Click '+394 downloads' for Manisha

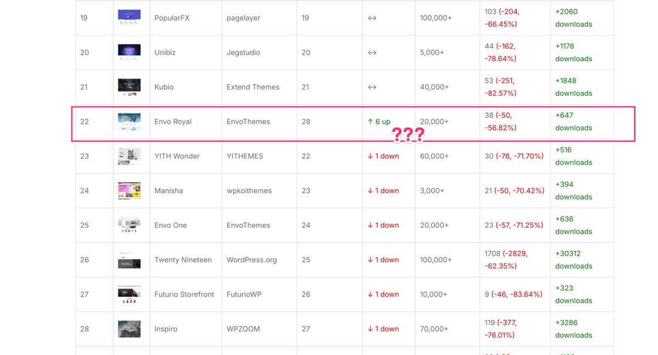coord(574,191)
